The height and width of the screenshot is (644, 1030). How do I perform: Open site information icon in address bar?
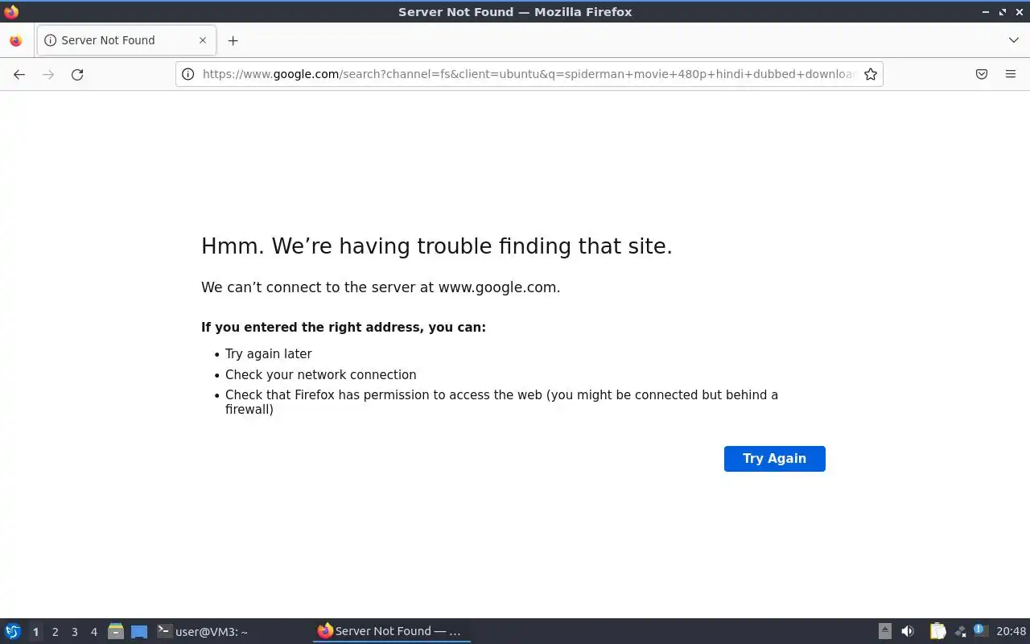[x=187, y=74]
